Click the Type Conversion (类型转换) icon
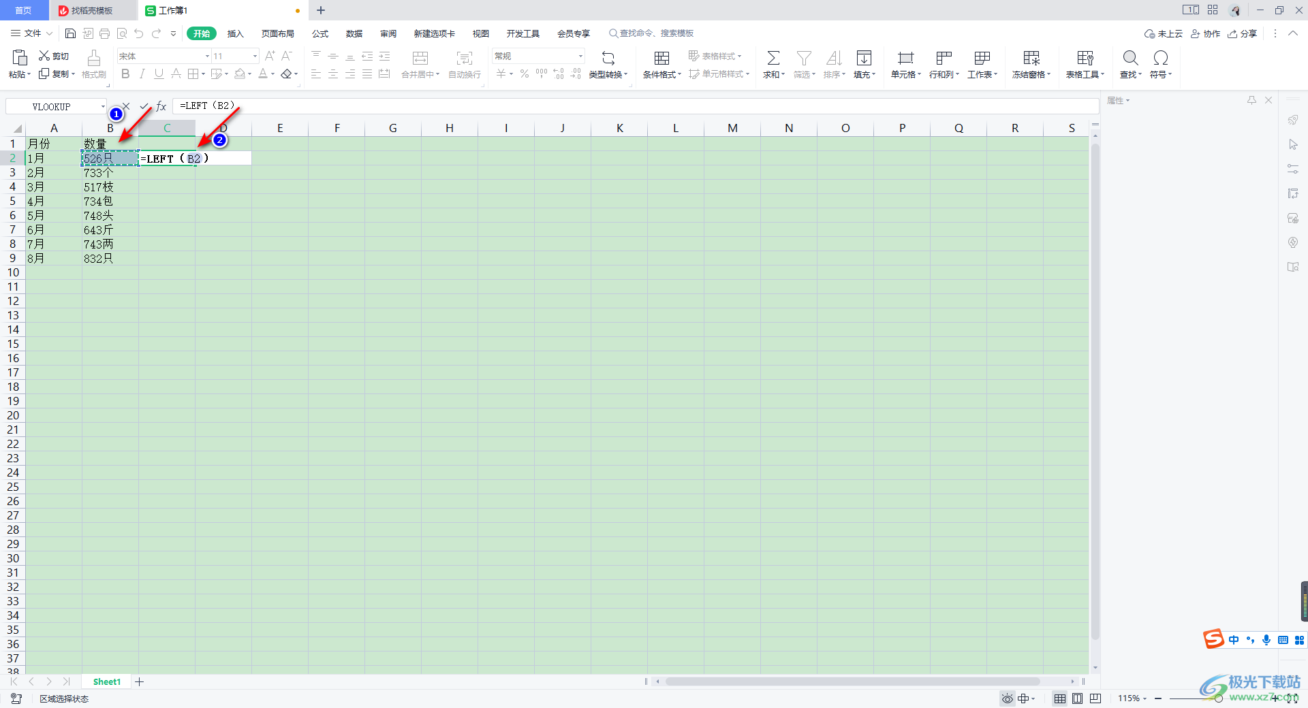This screenshot has width=1308, height=708. (608, 58)
